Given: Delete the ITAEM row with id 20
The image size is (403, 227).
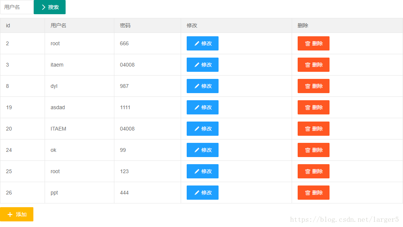Looking at the screenshot, I should [313, 129].
